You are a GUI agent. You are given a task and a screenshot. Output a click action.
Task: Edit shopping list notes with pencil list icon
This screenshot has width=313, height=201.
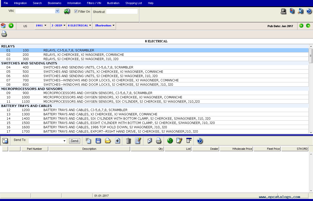coord(138,140)
